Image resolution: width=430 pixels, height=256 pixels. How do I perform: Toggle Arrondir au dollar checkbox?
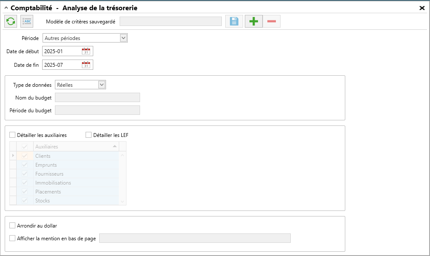coord(12,225)
